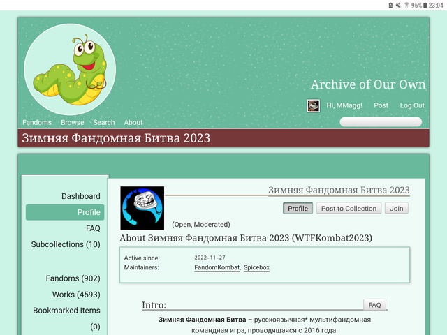The height and width of the screenshot is (335, 447).
Task: Focus the header search field
Action: [381, 122]
